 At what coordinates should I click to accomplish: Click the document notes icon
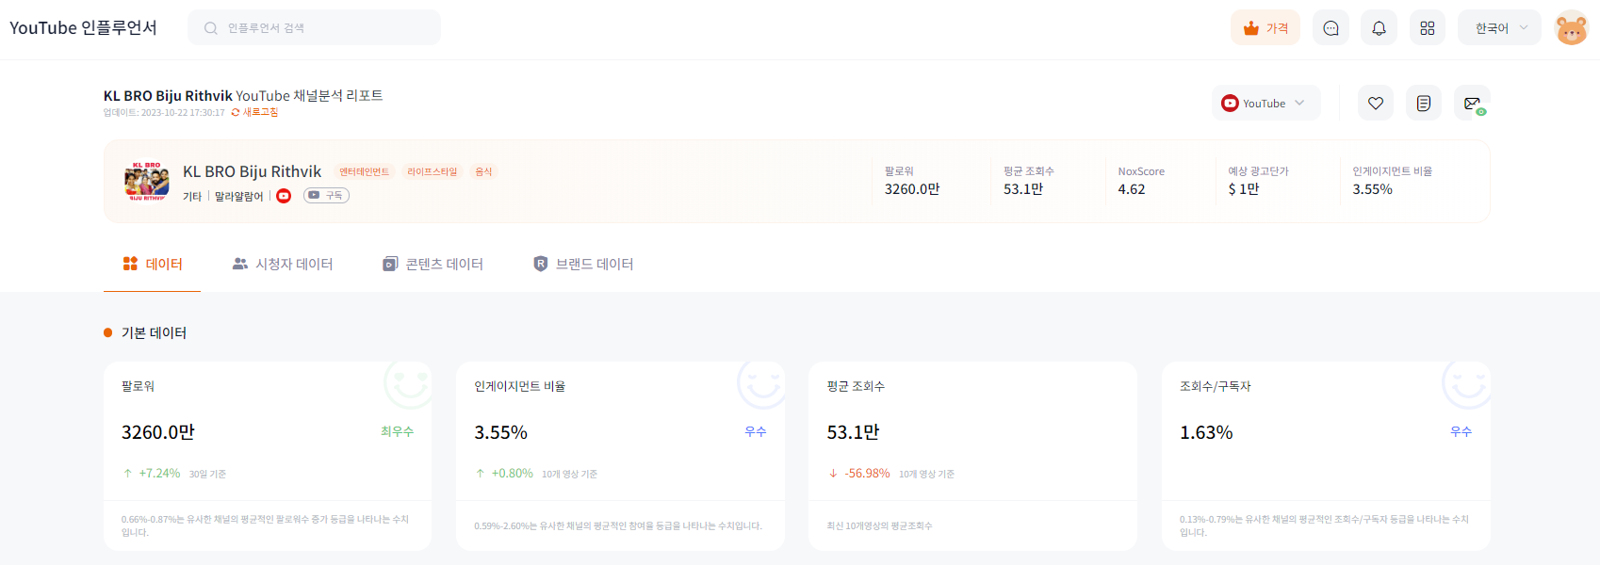pos(1424,104)
